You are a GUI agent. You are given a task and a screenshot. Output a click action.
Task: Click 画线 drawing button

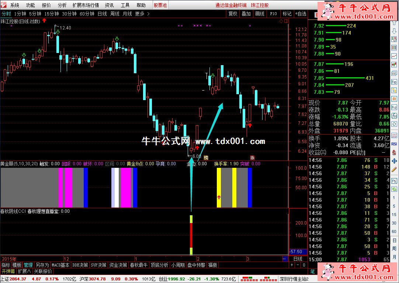click(x=260, y=14)
